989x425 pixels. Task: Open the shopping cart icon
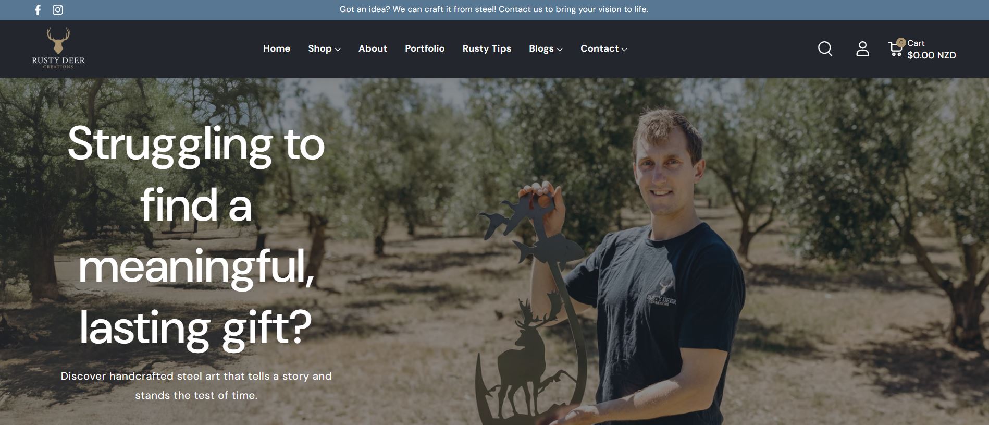click(895, 49)
